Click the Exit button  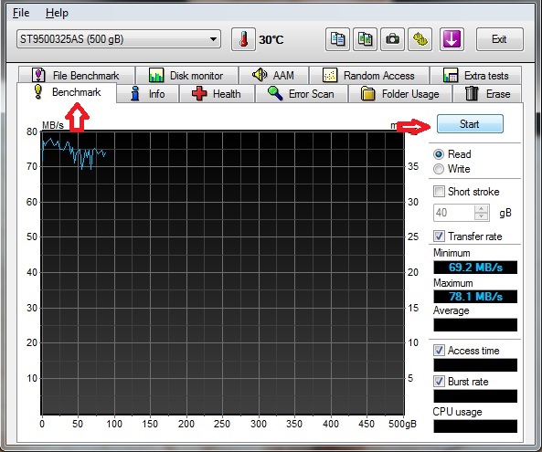click(499, 39)
